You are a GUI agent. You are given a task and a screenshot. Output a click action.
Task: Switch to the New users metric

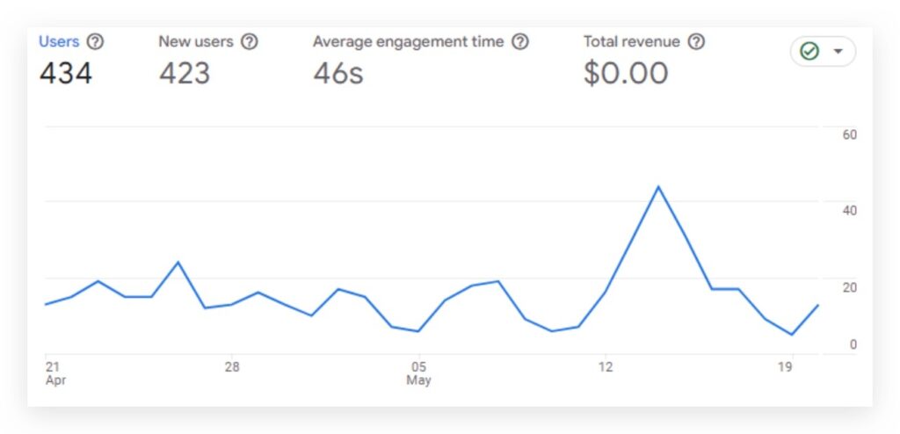(196, 42)
